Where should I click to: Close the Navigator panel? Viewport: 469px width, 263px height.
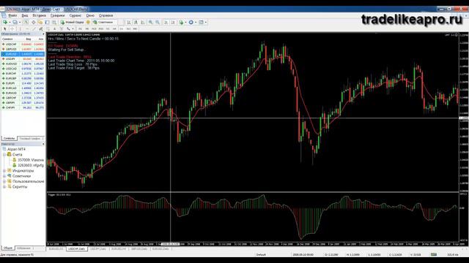pyautogui.click(x=43, y=144)
